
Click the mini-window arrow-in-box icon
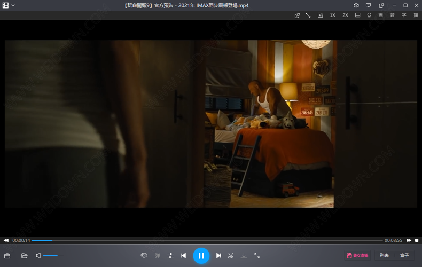click(x=321, y=15)
